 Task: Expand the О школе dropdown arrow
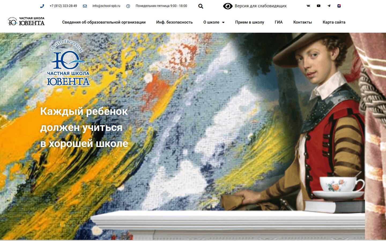(223, 22)
